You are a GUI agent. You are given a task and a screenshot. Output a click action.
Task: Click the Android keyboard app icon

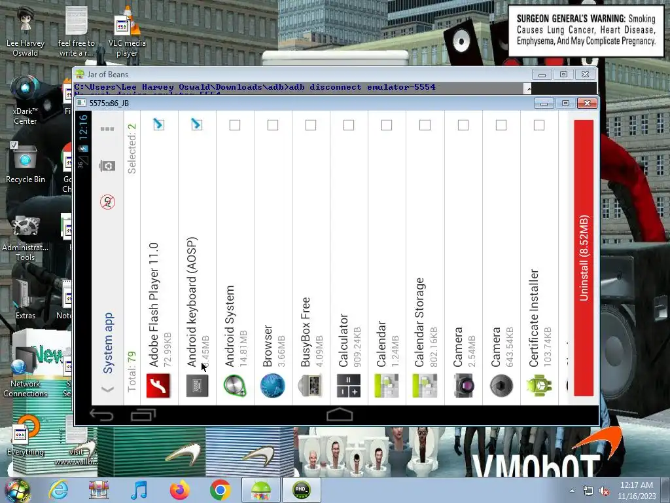197,385
